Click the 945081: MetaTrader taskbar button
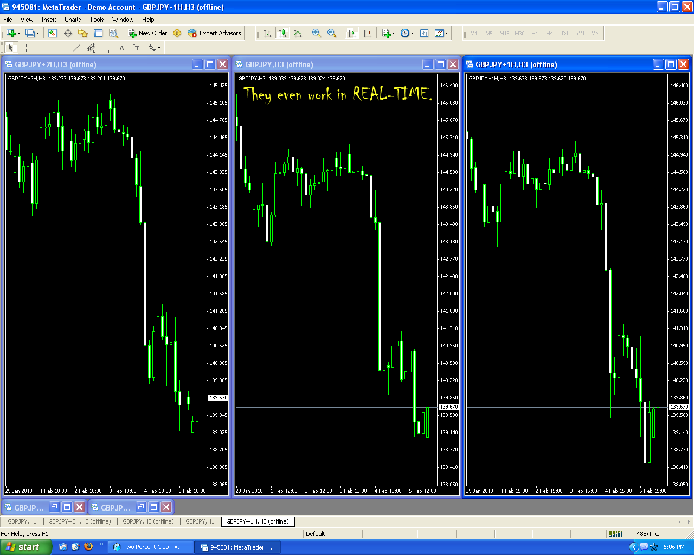Screen dimensions: 694x555 pyautogui.click(x=237, y=547)
